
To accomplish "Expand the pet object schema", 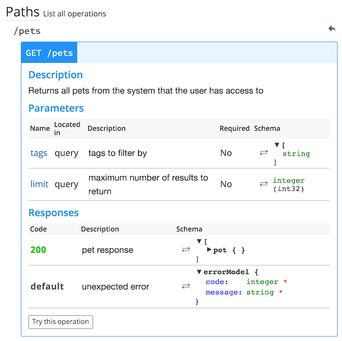I will point(209,250).
